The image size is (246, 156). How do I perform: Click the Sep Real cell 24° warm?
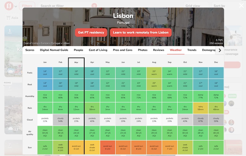pyautogui.click(x=170, y=84)
